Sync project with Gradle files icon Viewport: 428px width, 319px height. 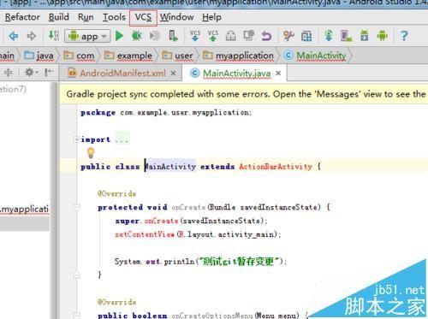329,36
